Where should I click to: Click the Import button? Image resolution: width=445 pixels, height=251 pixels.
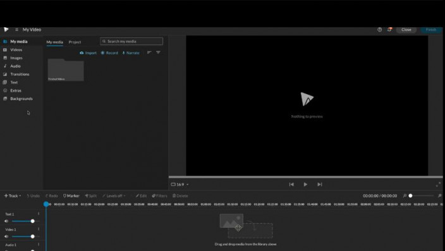[88, 53]
